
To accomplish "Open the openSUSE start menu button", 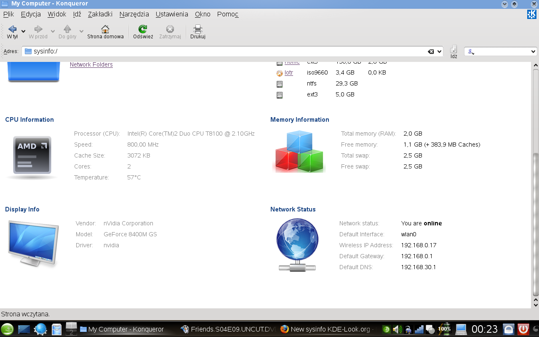I will tap(8, 329).
